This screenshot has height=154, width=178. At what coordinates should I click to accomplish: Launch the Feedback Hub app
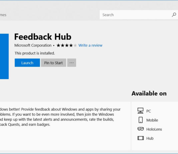tap(27, 63)
